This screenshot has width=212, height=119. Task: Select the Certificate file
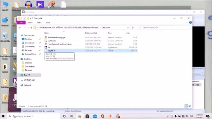coord(52,41)
